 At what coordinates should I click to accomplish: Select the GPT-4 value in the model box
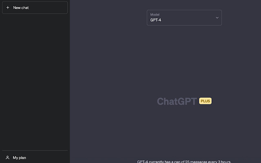tap(156, 20)
